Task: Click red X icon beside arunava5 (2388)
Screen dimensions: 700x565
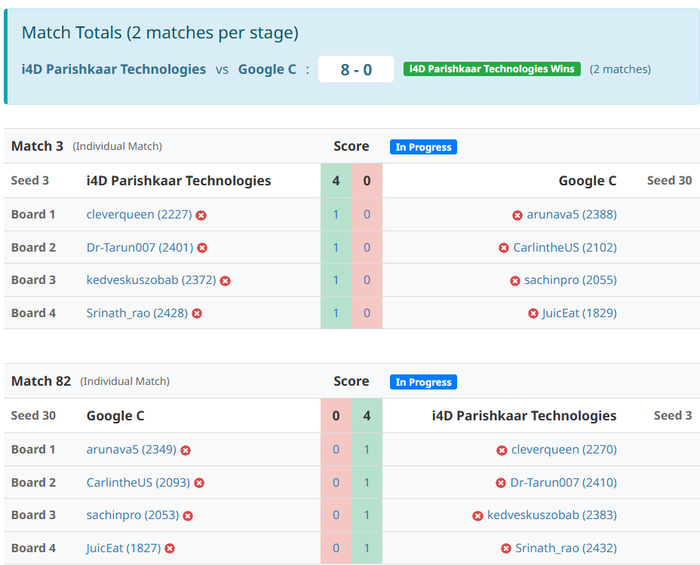Action: pos(517,215)
